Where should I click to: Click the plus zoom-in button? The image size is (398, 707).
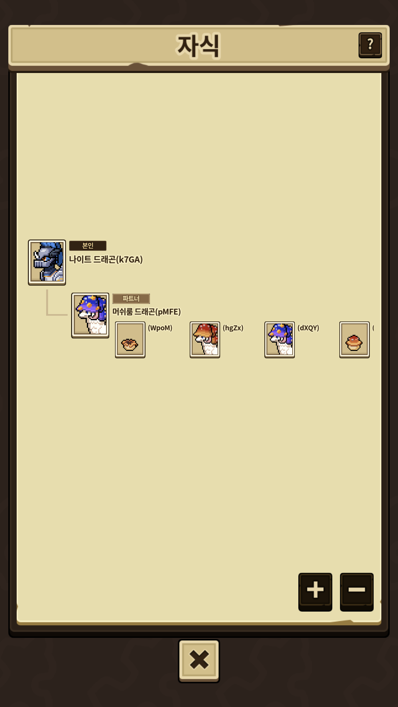click(315, 592)
